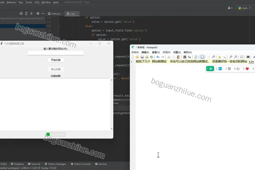Click the Revert file icon in Notepad3
The height and width of the screenshot is (170, 255).
click(x=152, y=57)
